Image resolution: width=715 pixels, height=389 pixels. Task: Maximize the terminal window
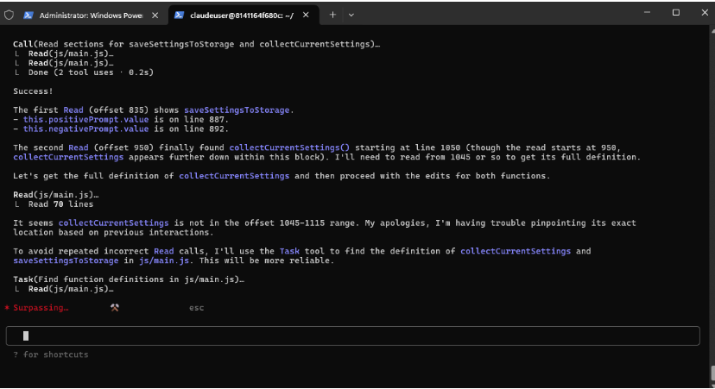point(676,13)
